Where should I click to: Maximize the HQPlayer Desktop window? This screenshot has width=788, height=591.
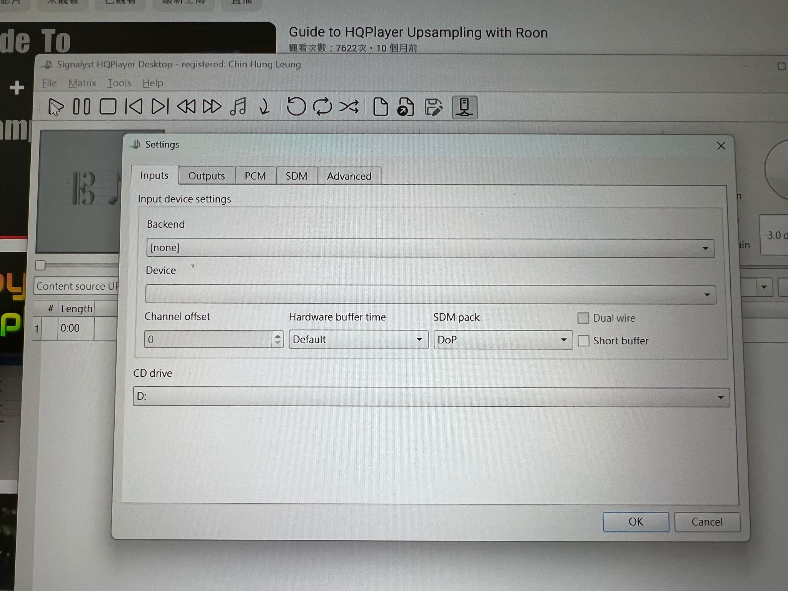(781, 67)
